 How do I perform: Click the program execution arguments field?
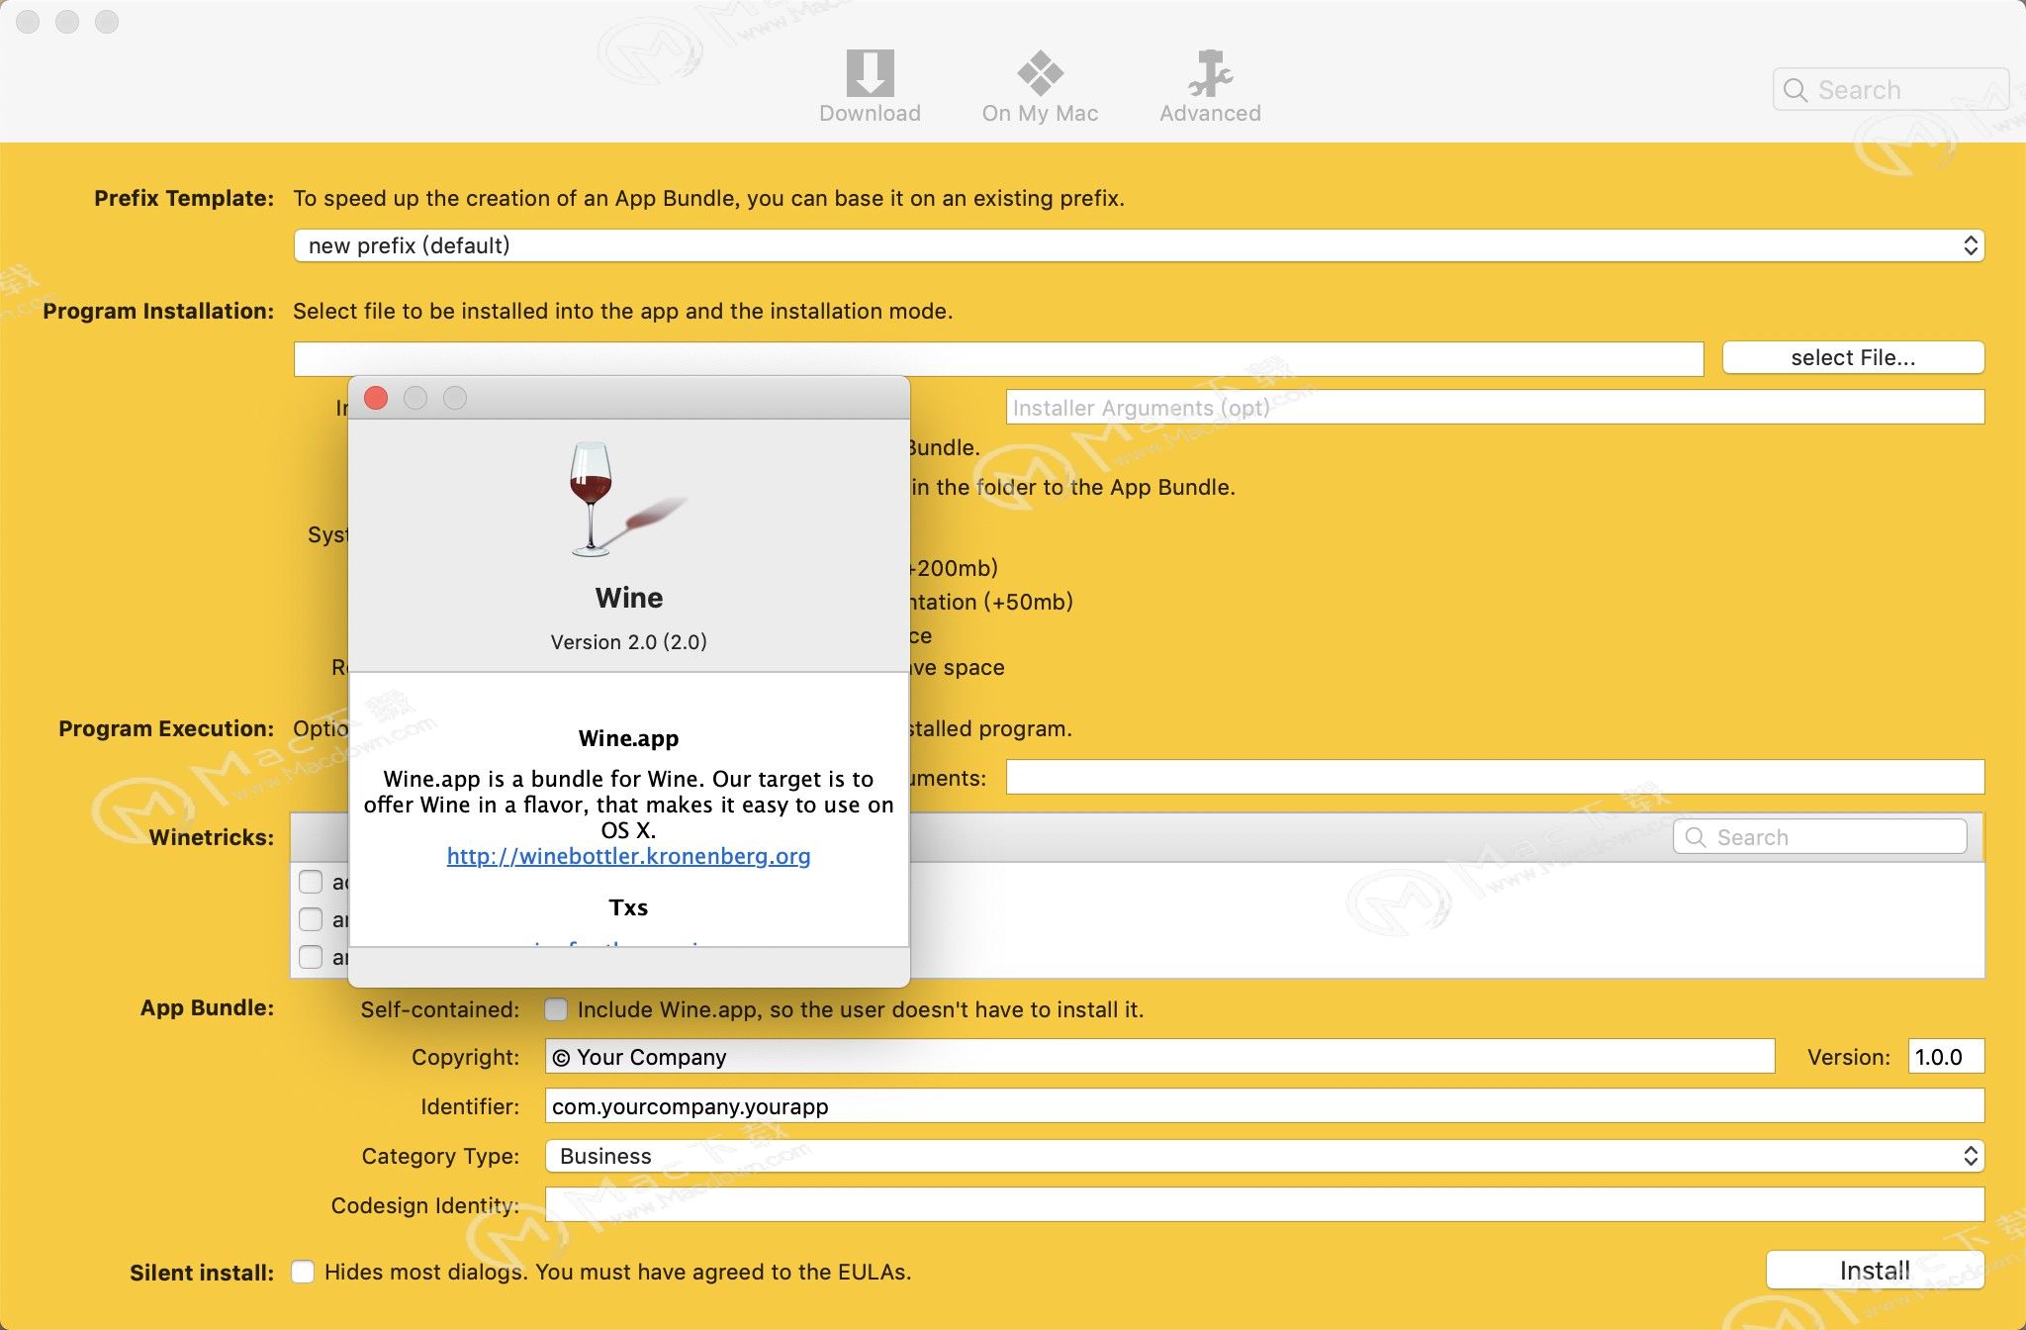1495,777
